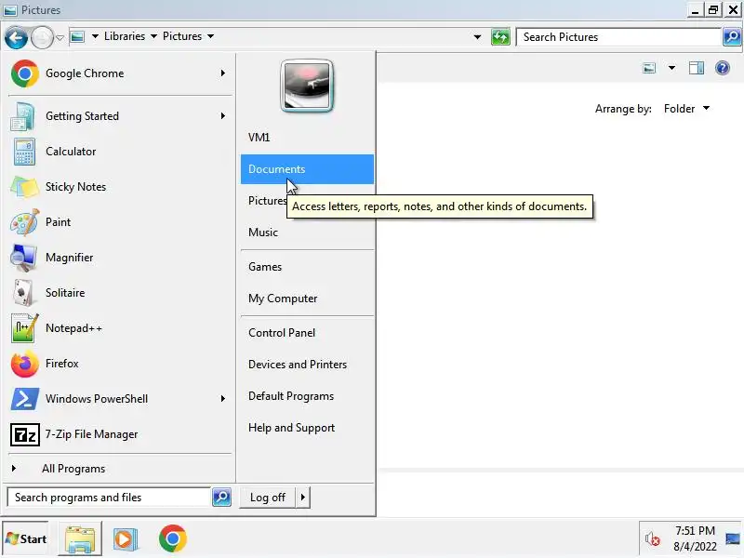
Task: Start the Magnifier tool
Action: (119, 258)
